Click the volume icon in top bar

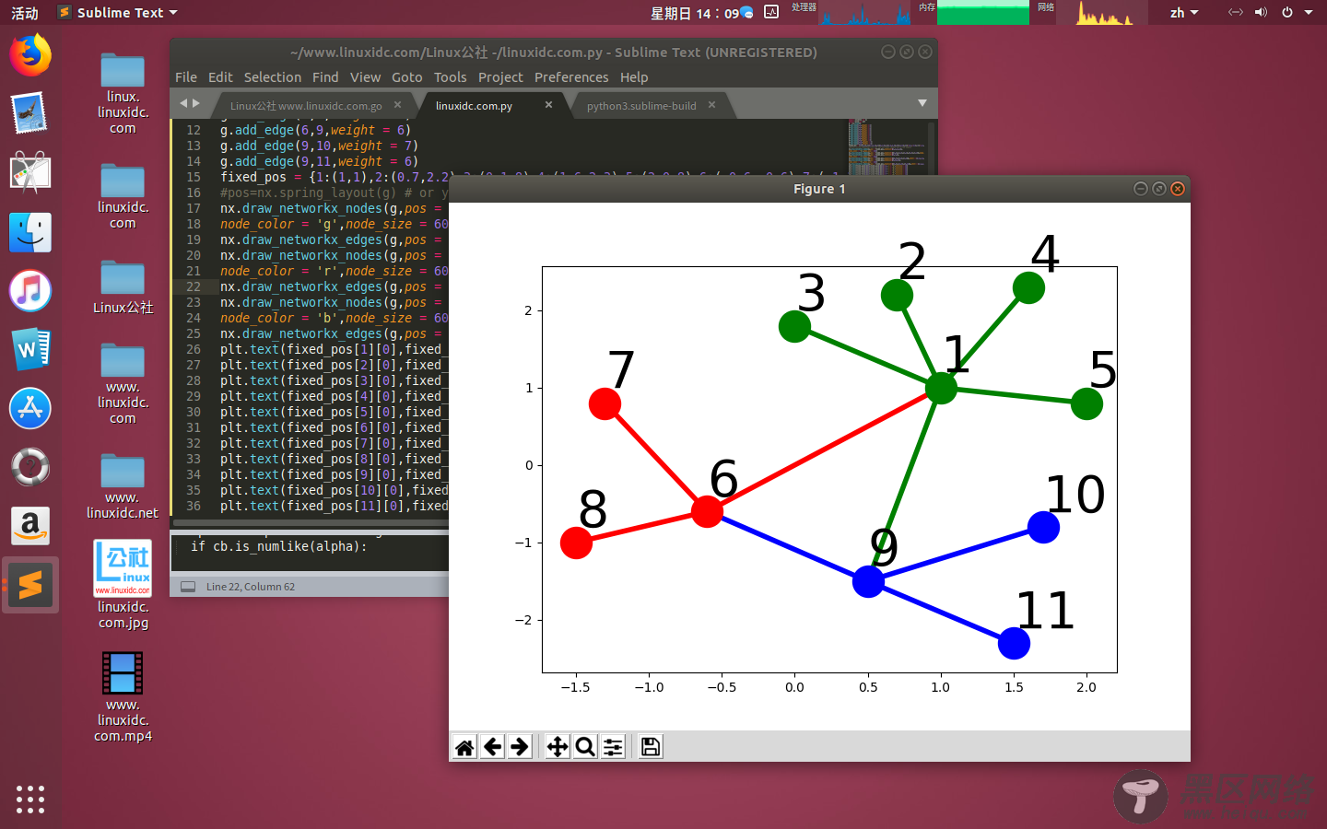click(1261, 12)
